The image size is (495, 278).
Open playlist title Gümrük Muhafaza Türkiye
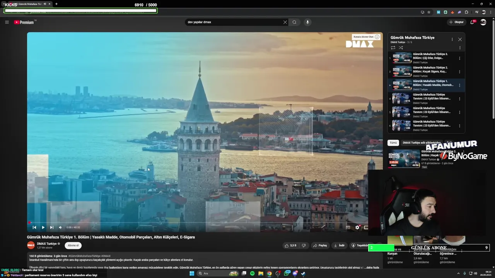[412, 37]
